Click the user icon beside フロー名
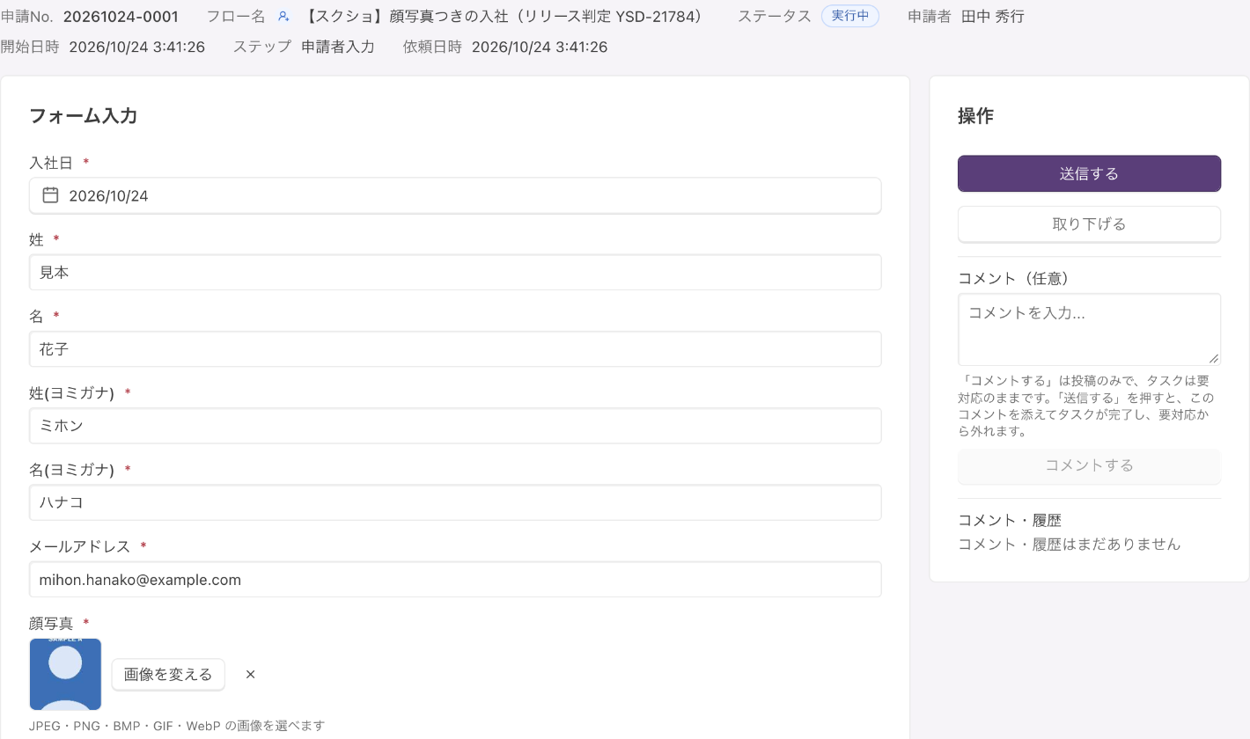Screen dimensions: 1250x739 [x=283, y=17]
